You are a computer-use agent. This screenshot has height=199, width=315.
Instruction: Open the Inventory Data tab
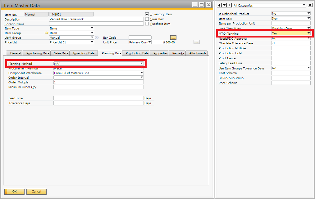click(84, 53)
